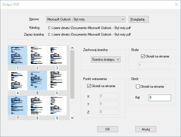Viewport: 181px width, 137px height.
Task: Select PDF page thumbnail 4
Action: [18, 81]
